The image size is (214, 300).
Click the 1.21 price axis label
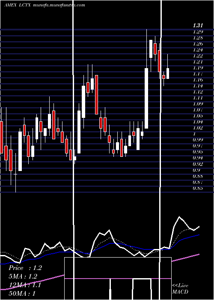(x=198, y=62)
